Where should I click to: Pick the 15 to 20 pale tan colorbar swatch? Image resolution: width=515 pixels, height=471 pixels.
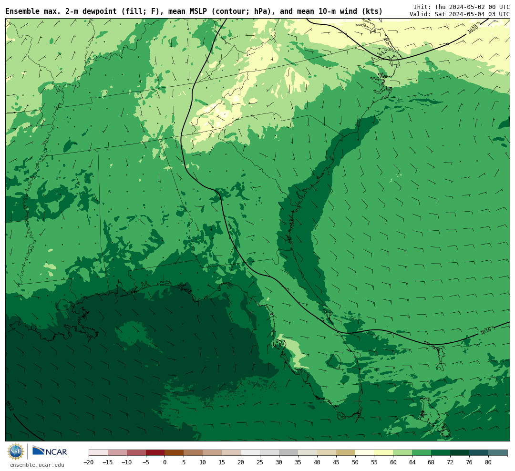tap(232, 453)
